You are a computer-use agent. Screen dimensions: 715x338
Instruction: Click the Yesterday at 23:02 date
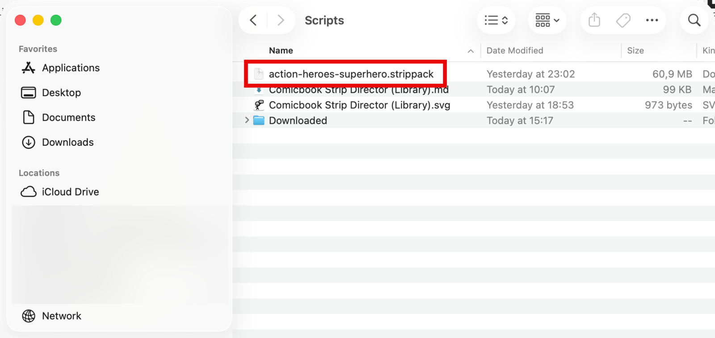[x=530, y=74]
